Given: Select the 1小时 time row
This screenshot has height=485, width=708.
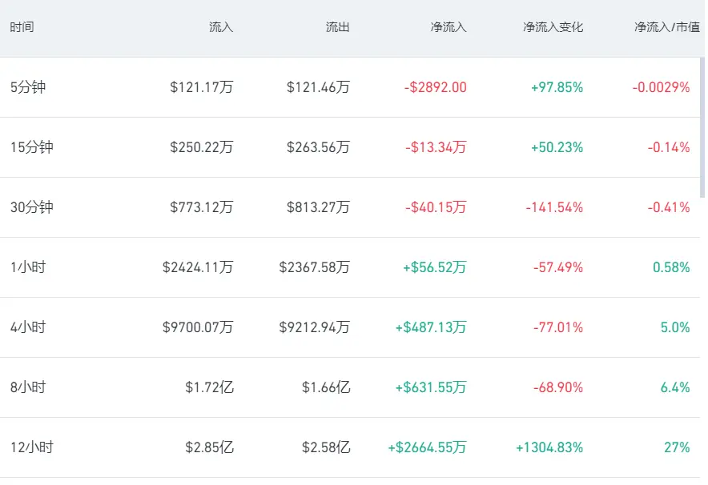Looking at the screenshot, I should tap(350, 267).
